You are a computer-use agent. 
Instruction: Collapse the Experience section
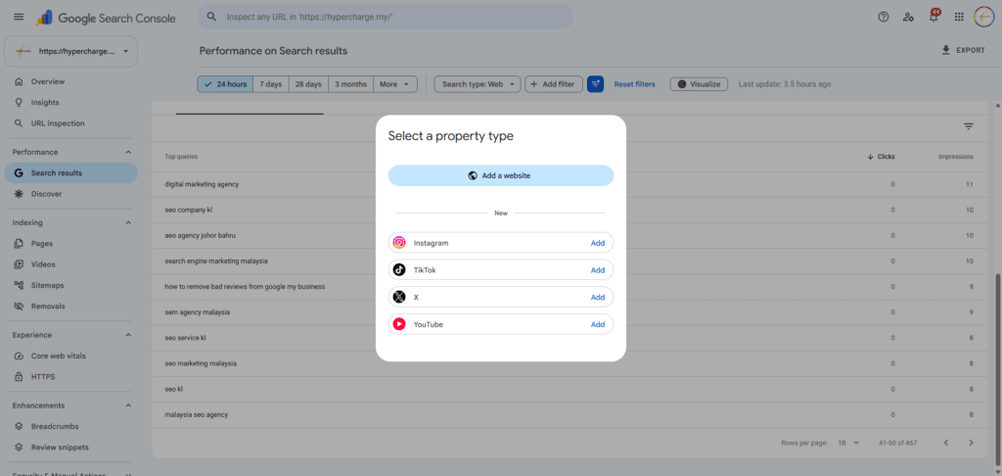128,335
